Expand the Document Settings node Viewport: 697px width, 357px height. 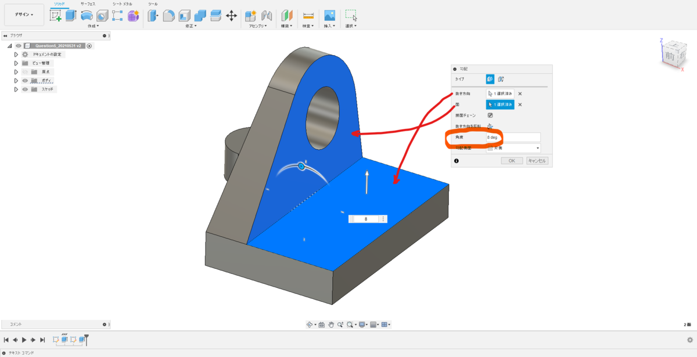16,55
